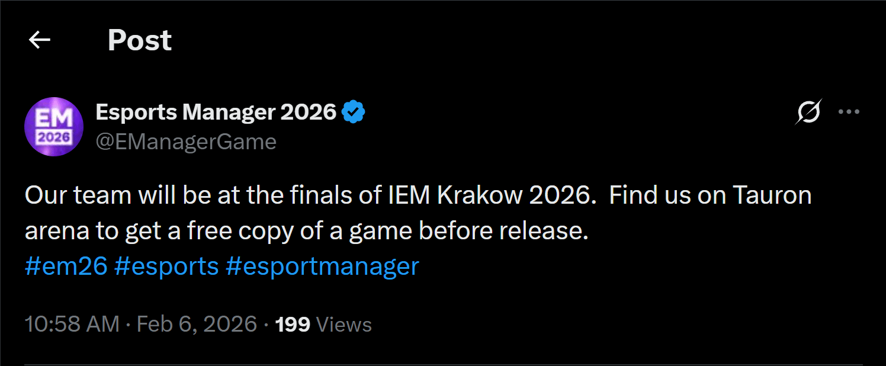This screenshot has height=366, width=886.
Task: Click the #em26 hashtag
Action: pos(66,266)
